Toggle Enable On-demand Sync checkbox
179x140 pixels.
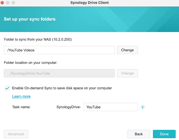point(7,88)
